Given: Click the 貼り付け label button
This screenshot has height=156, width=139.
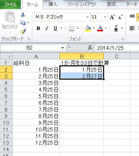Looking at the screenshot, I should 10,27.
